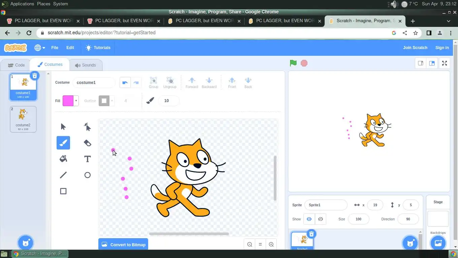The height and width of the screenshot is (258, 458).
Task: Open Choose a Backdrop button
Action: (438, 243)
